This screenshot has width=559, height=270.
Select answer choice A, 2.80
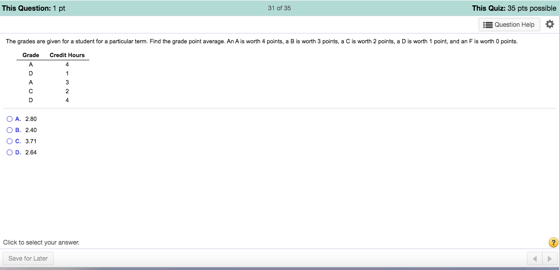pos(9,118)
